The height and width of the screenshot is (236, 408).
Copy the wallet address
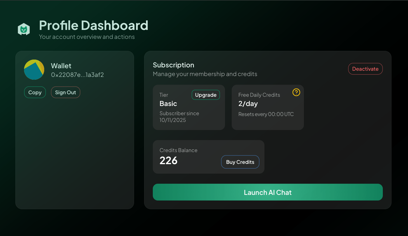(35, 92)
